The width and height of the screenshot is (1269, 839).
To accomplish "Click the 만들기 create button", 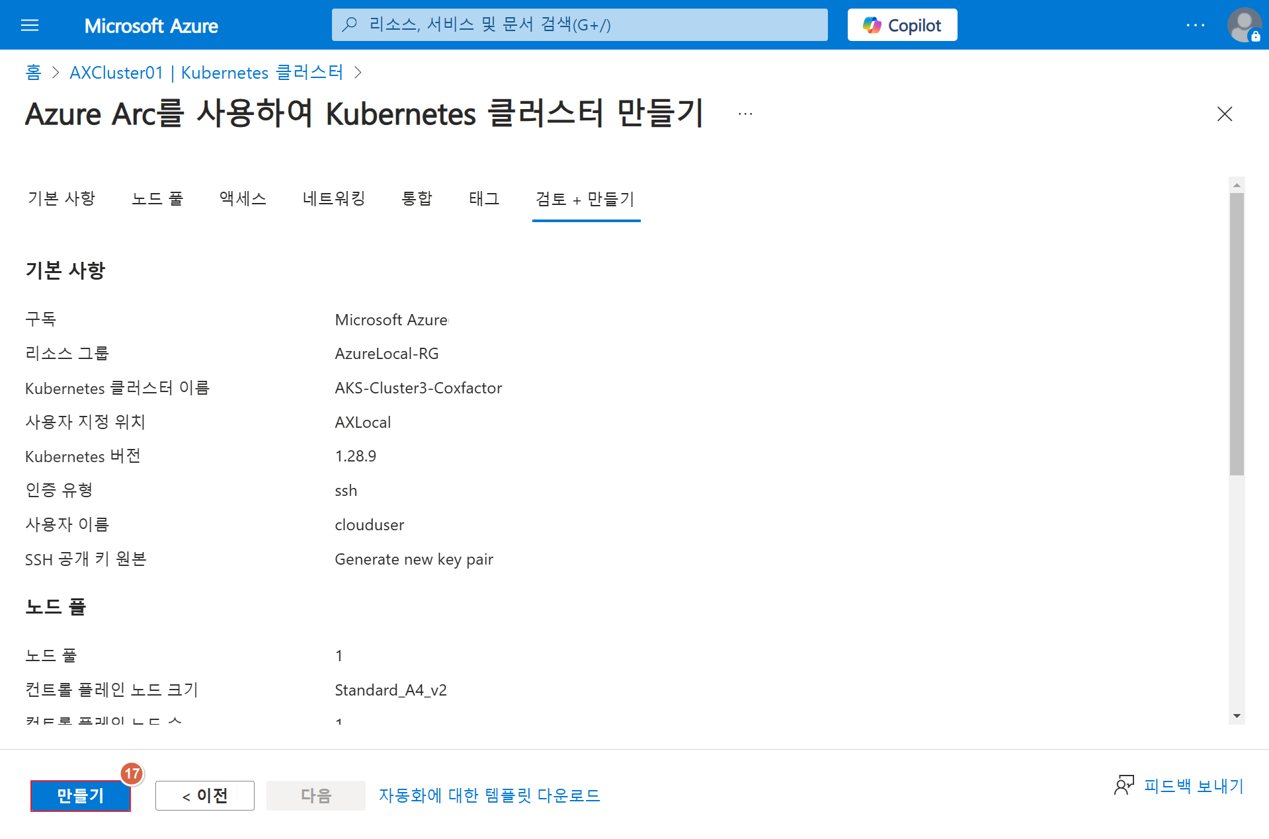I will (x=81, y=795).
